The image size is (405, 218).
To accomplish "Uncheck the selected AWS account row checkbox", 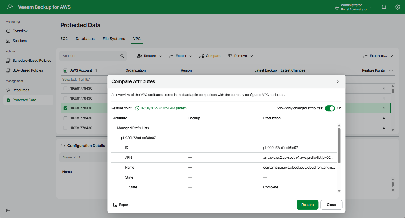I will point(66,108).
